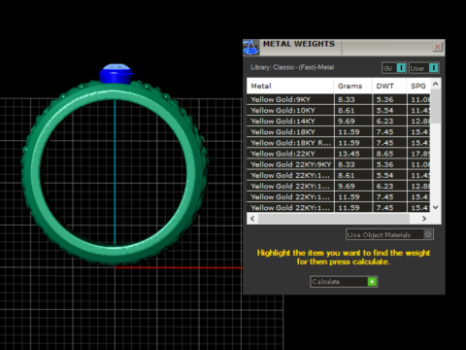Viewport: 466px width, 350px height.
Task: Click the green Calculate arrow icon
Action: point(372,282)
